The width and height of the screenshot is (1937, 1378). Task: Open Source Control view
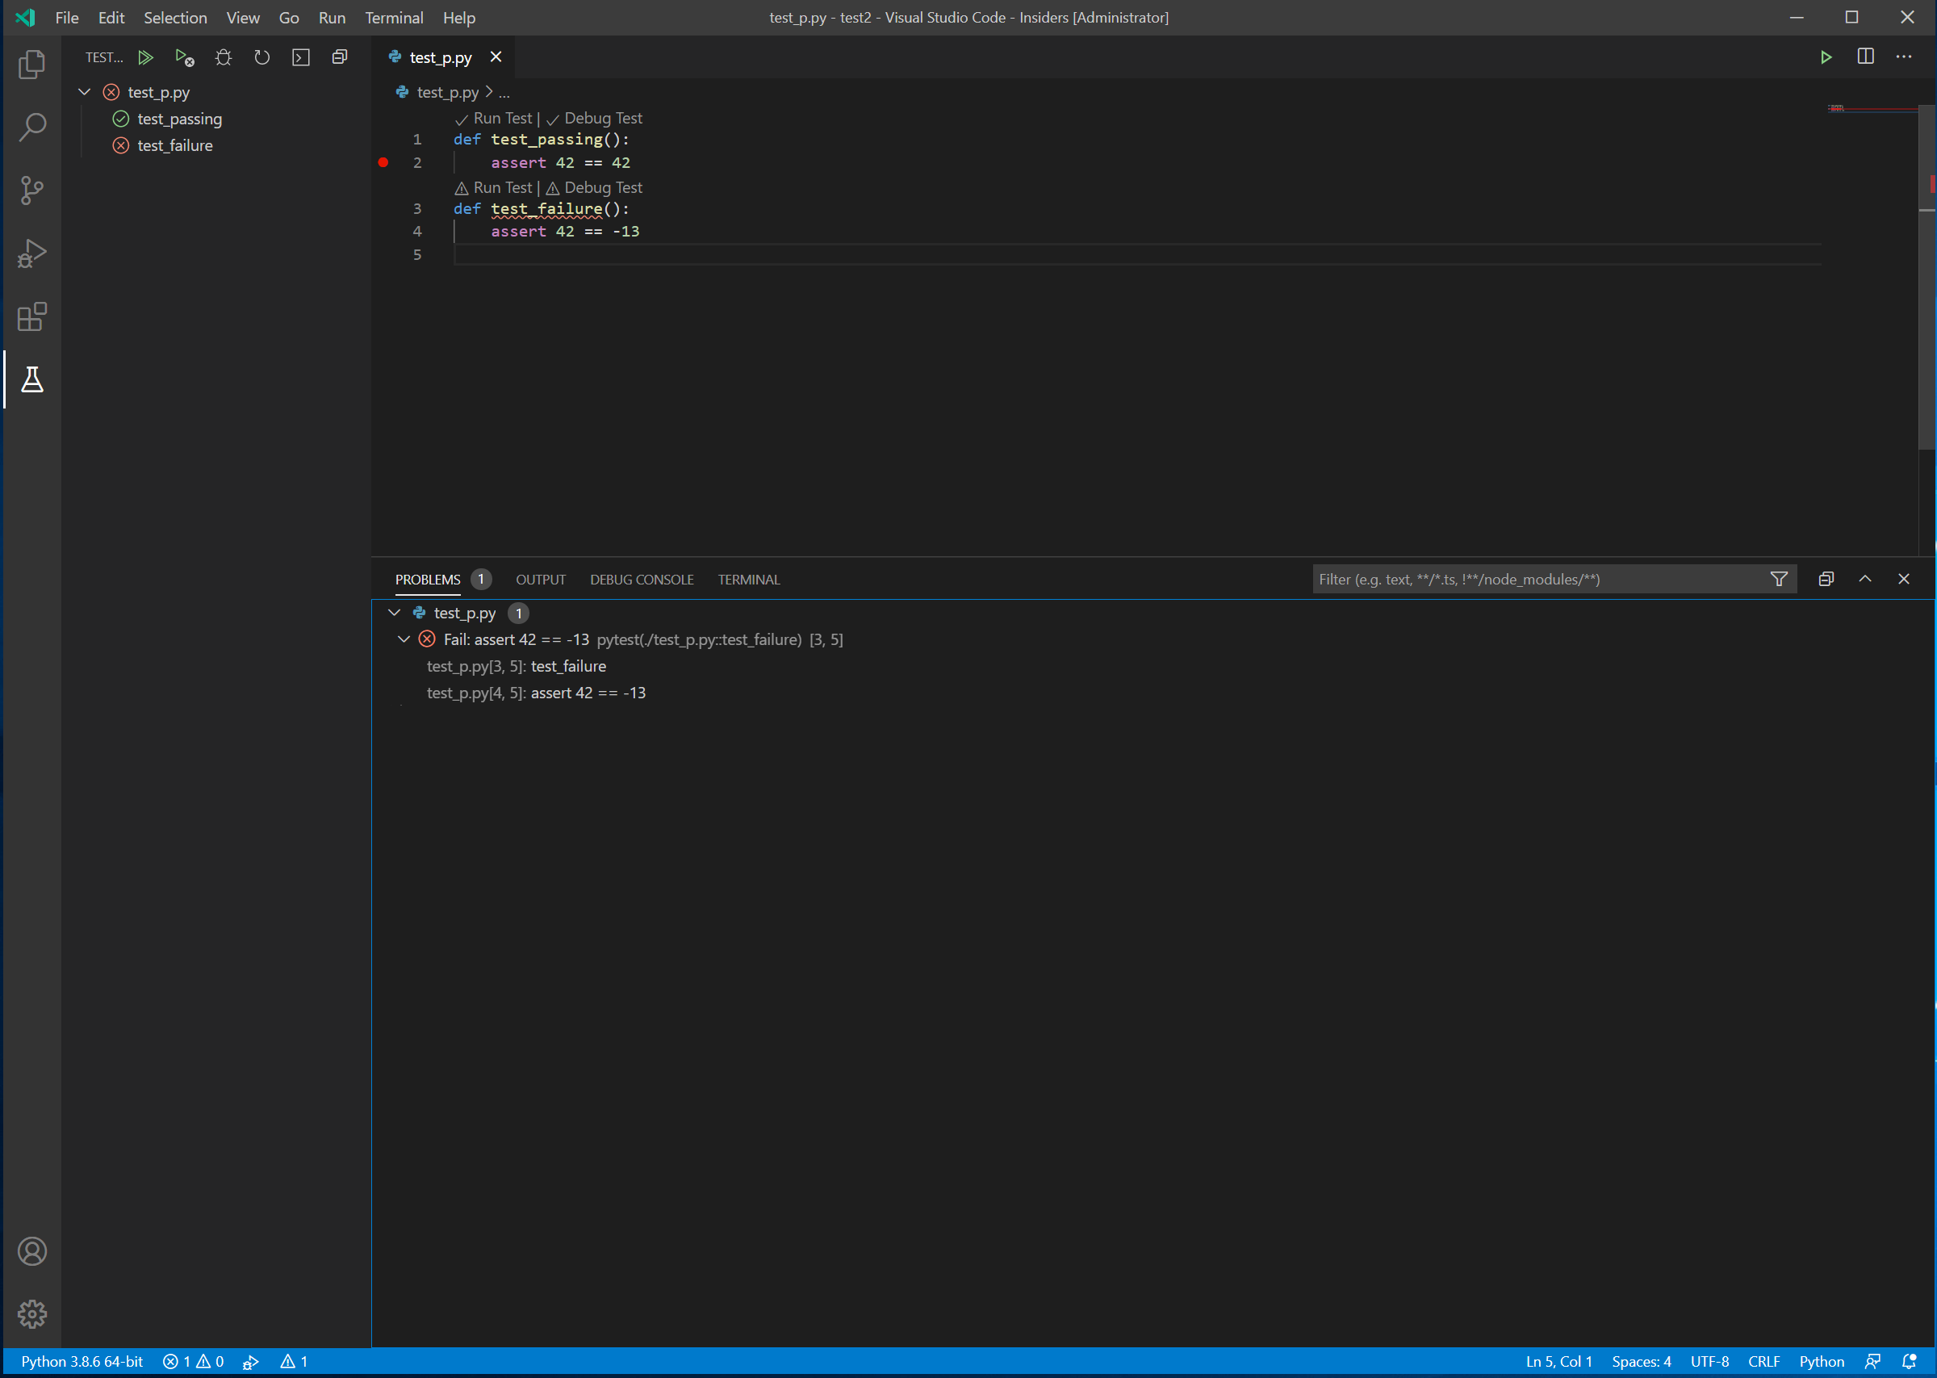[31, 190]
